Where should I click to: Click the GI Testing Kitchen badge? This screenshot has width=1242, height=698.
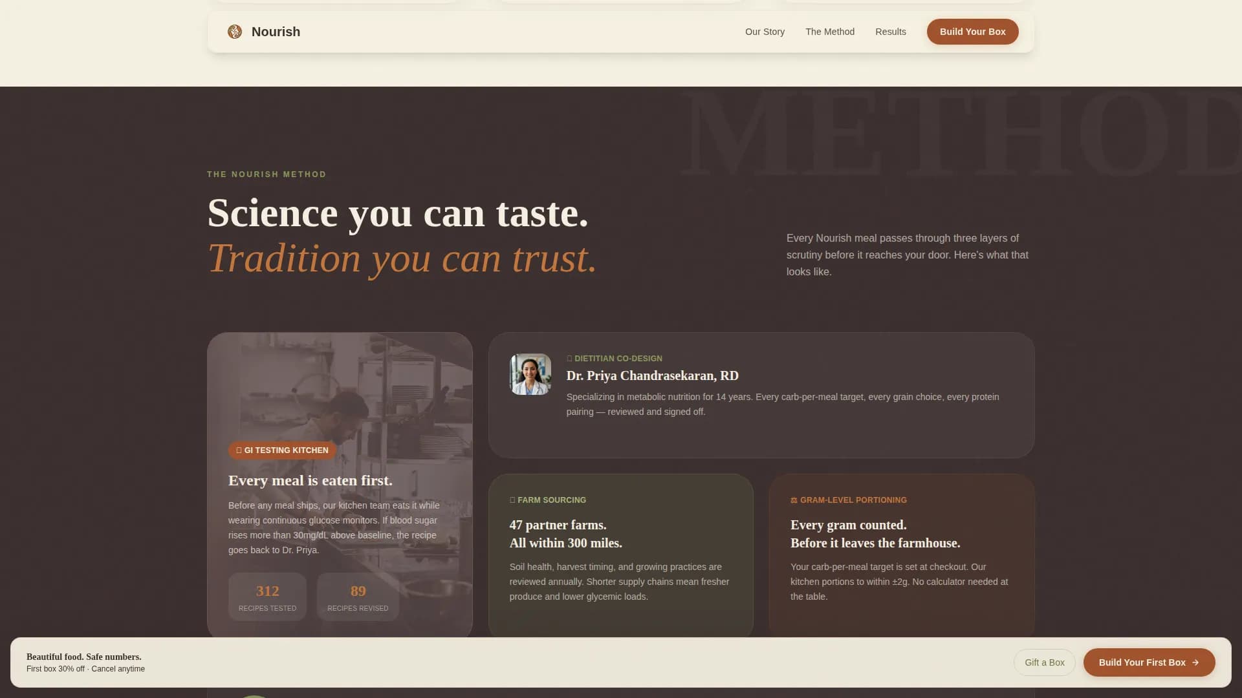click(x=282, y=450)
